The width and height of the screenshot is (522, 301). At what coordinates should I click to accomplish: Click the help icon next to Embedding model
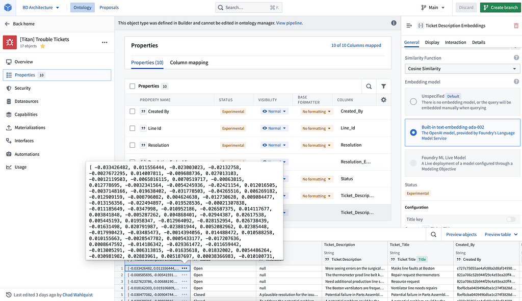click(x=516, y=82)
